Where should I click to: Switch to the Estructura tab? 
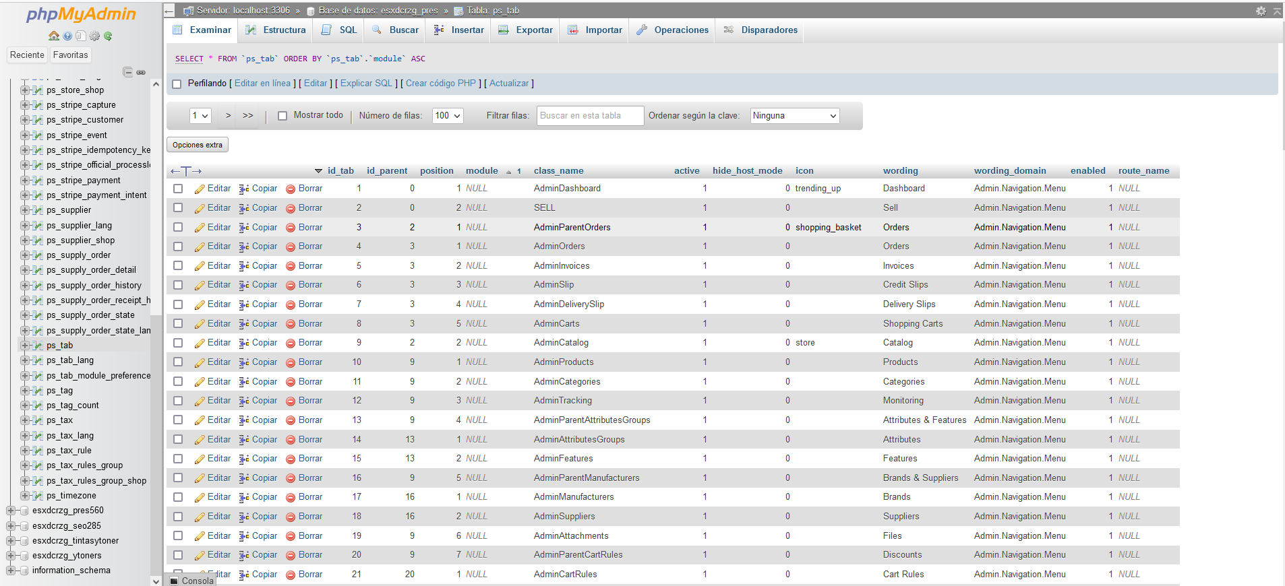tap(275, 30)
